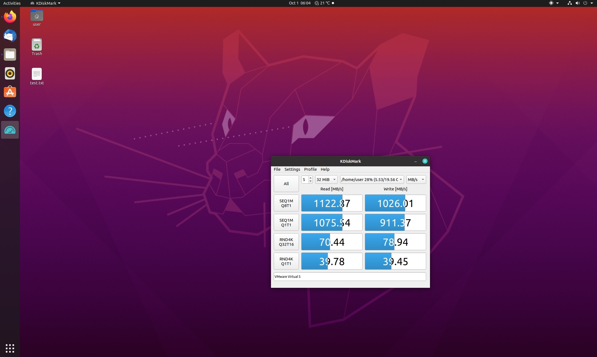Edit the VMware Virtual S drive name field
Screen dimensions: 597x357
[350, 276]
